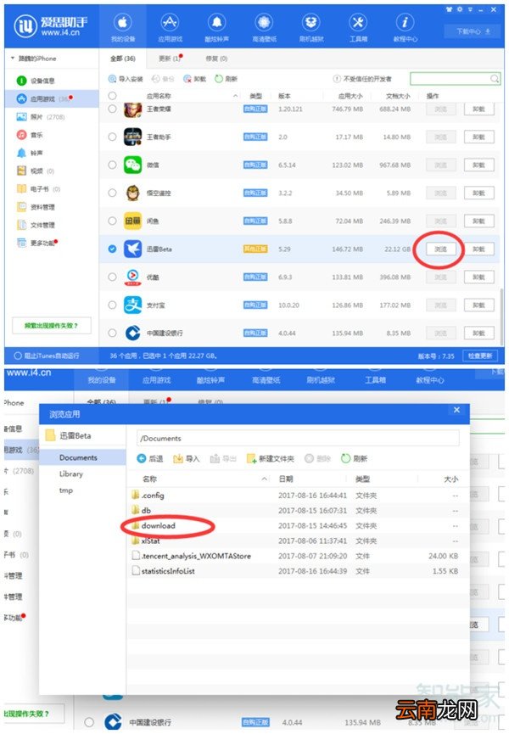Open the 下载中心 button at top right
Image resolution: width=509 pixels, height=734 pixels.
point(473,31)
